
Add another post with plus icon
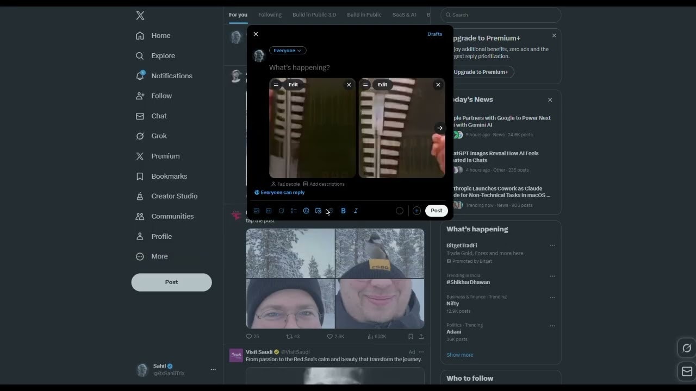(x=417, y=211)
